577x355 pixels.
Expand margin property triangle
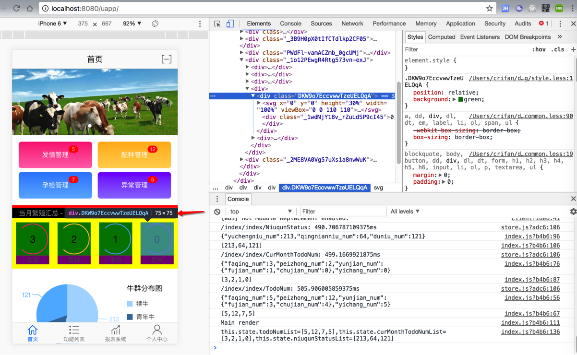click(x=440, y=175)
